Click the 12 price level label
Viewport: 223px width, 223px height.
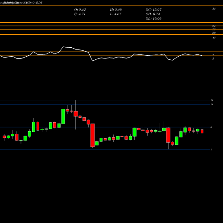212,100
